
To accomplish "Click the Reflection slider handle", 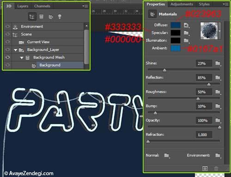I will [x=209, y=85].
